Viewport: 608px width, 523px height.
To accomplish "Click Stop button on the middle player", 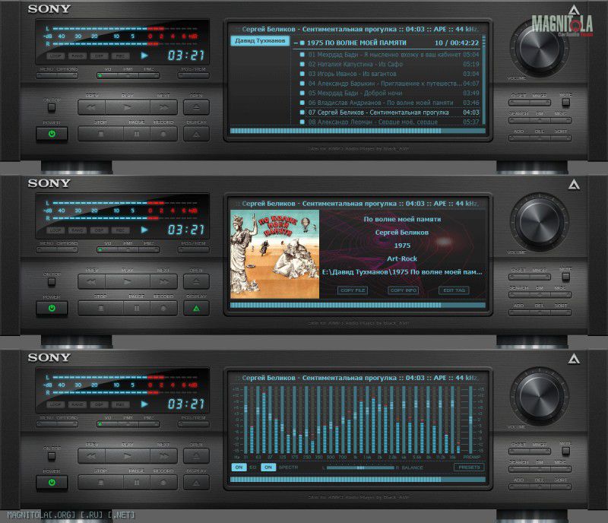I will (100, 308).
